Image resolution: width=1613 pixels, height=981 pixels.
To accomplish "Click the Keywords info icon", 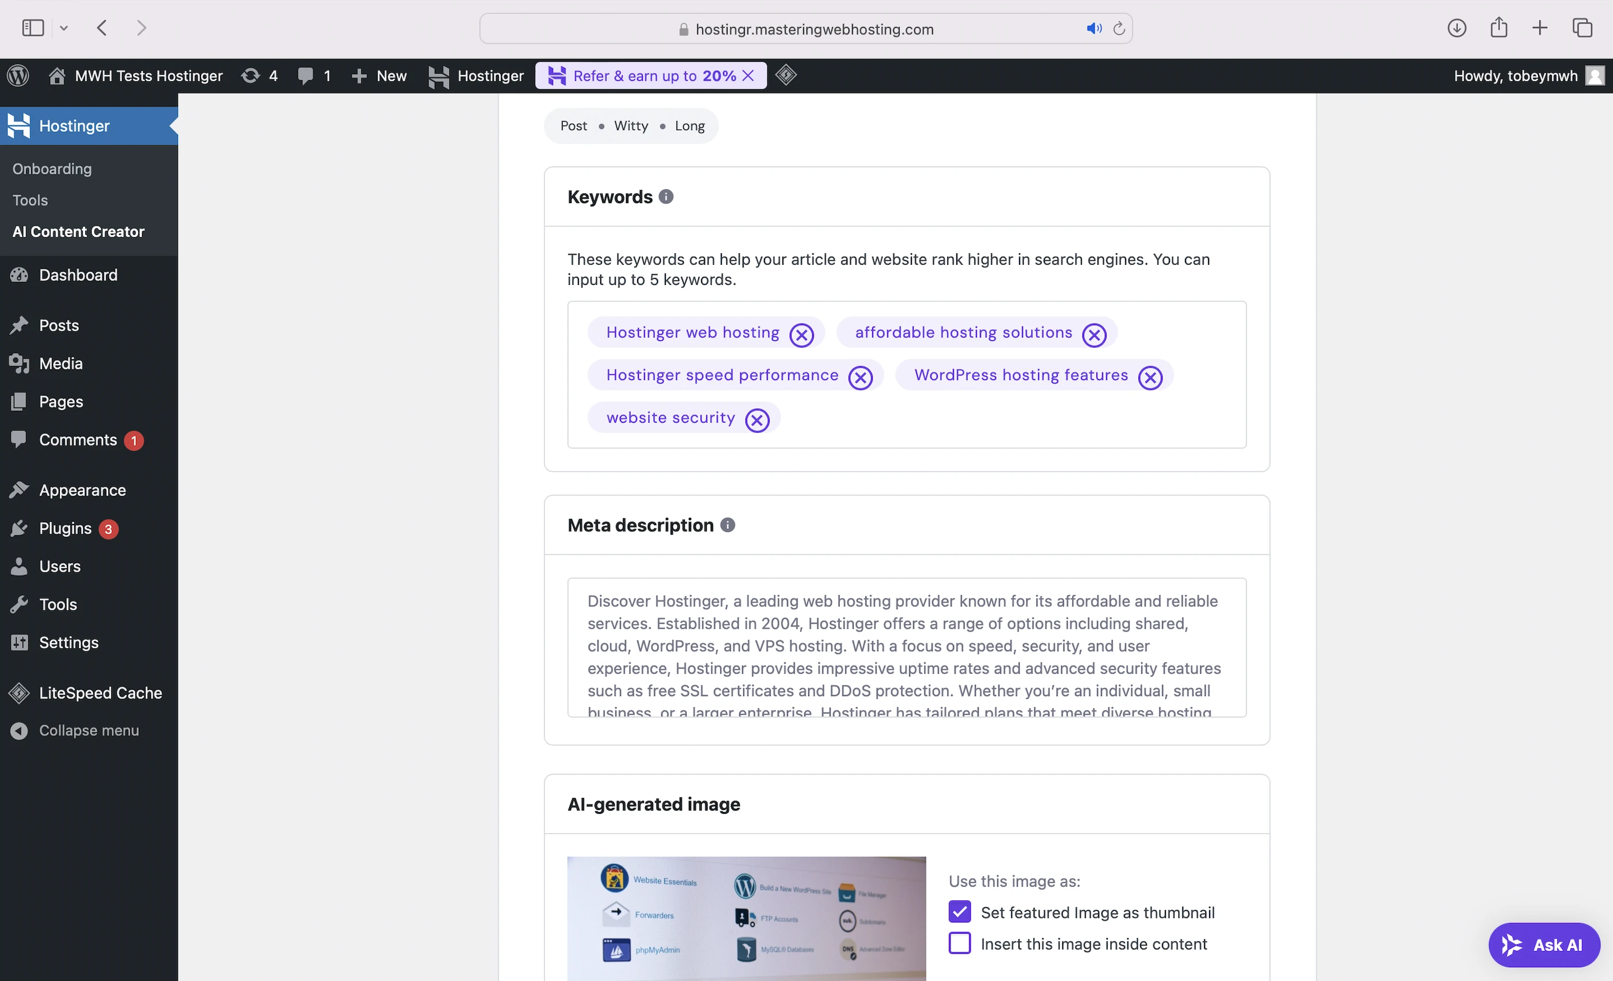I will [666, 197].
